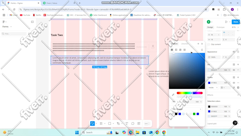Pick the eyedropper tool in color picker
This screenshot has height=136, width=241.
[173, 95]
